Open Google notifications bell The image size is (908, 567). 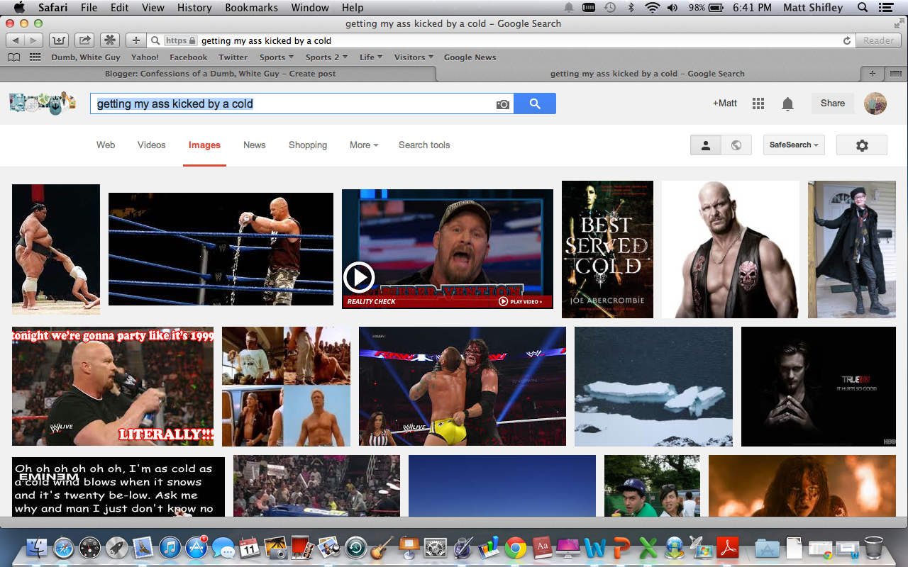[x=787, y=104]
